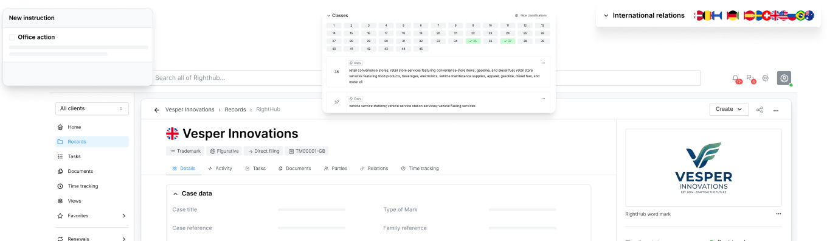Collapse the International relations section
Screen dimensions: 827x241
click(606, 15)
